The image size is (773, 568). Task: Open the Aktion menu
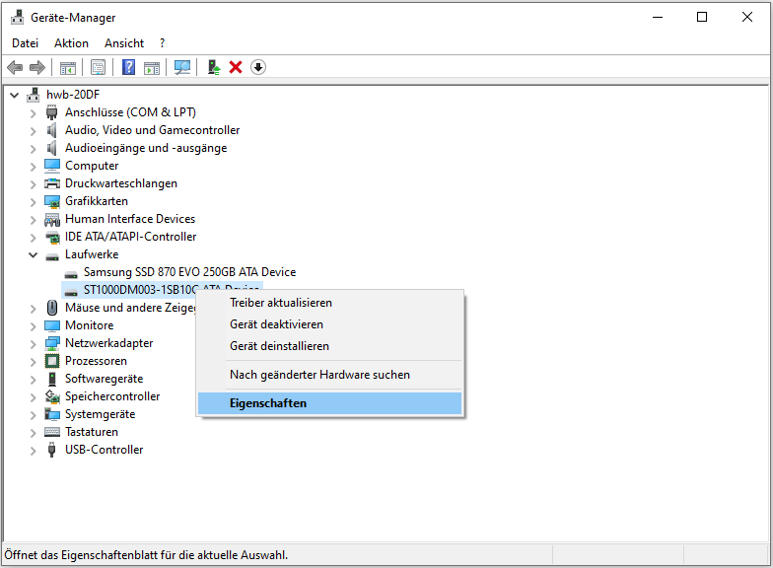pos(71,43)
